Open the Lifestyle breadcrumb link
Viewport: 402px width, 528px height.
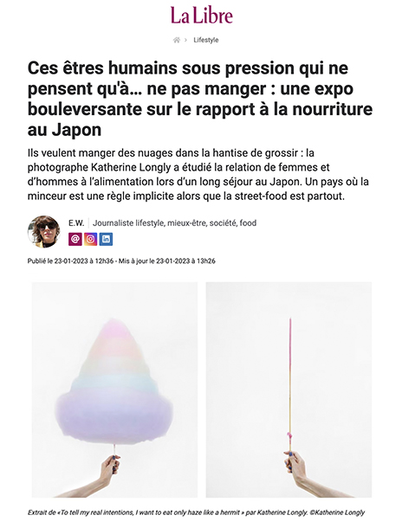(x=206, y=40)
